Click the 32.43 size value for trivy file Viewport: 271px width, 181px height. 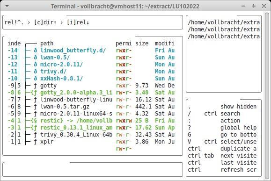[143, 135]
